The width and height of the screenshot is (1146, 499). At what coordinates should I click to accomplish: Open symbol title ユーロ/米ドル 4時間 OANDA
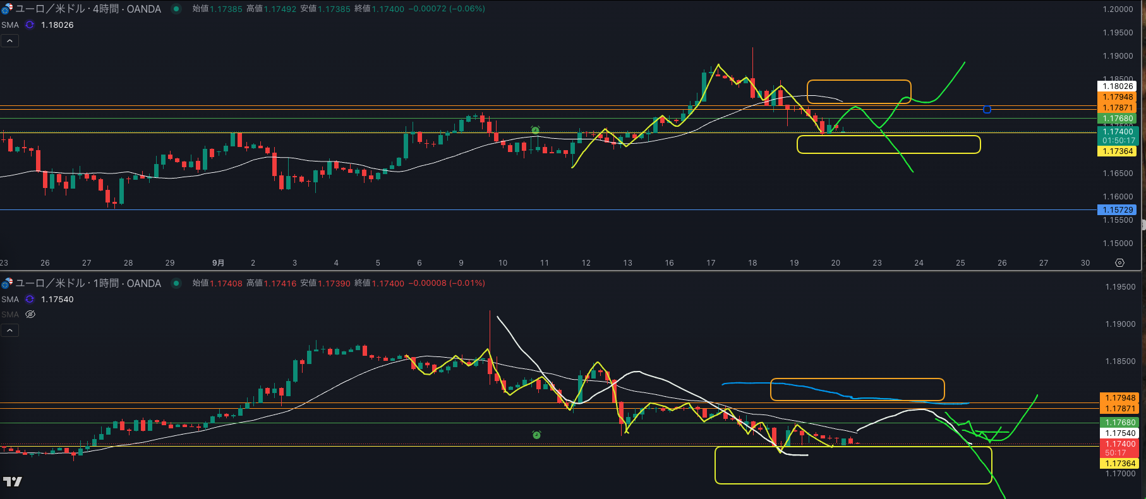tap(88, 9)
